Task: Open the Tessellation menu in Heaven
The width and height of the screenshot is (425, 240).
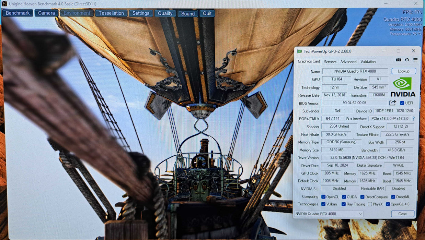Action: click(111, 13)
